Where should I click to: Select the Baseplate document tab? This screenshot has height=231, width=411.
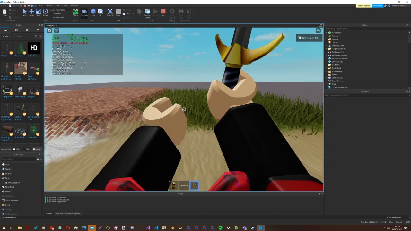pos(50,26)
